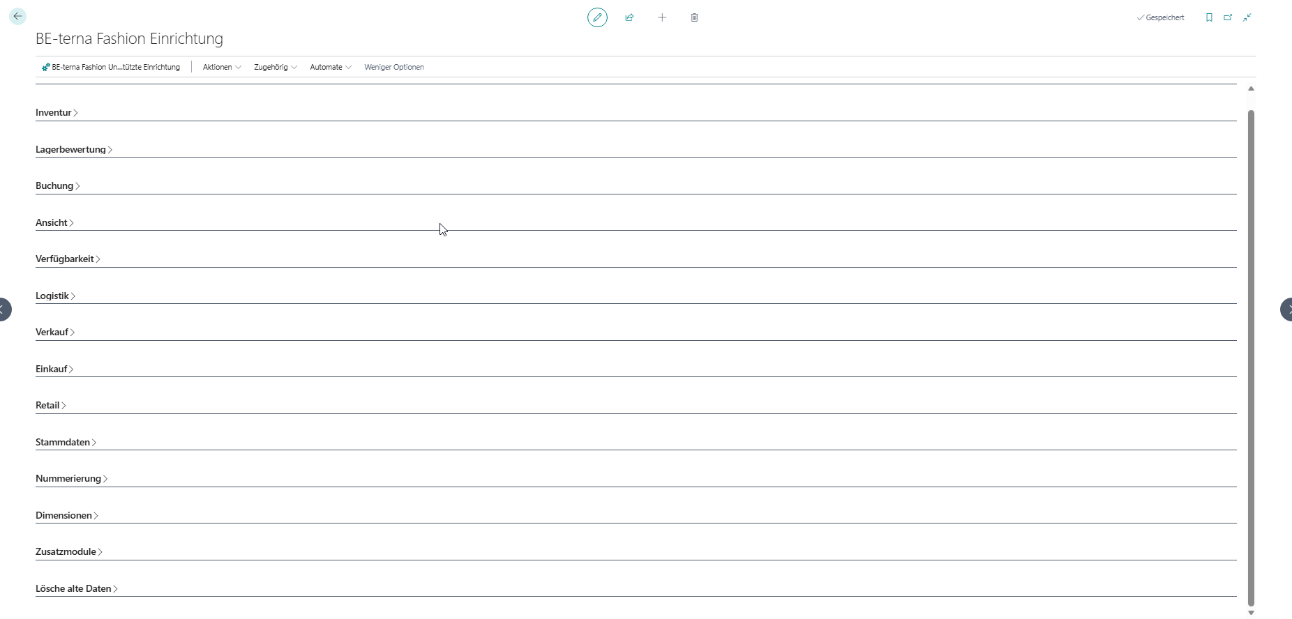Click the bookmark icon

1209,17
